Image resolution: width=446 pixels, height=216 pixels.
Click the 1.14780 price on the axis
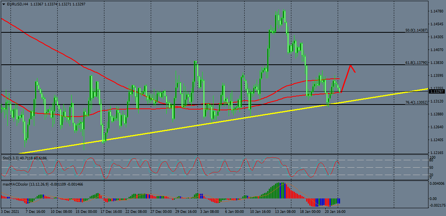[437, 11]
